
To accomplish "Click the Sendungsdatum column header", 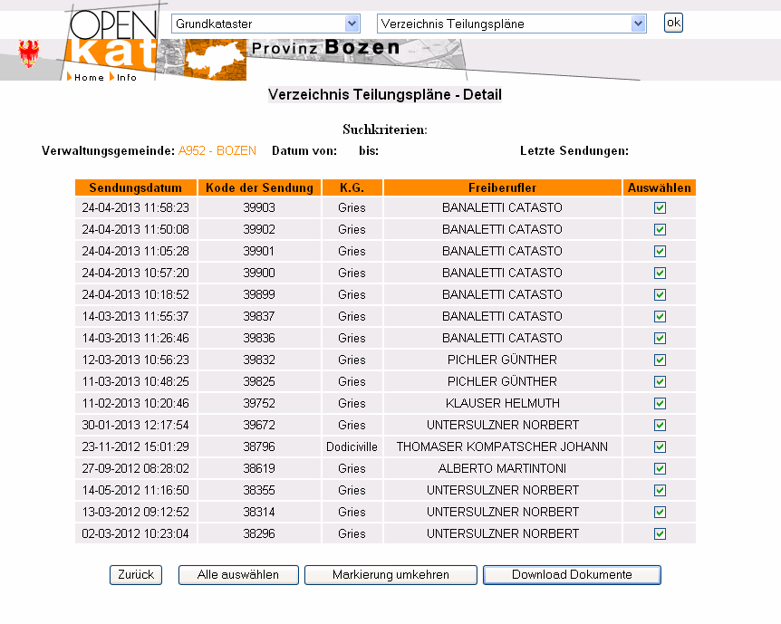I will tap(136, 187).
